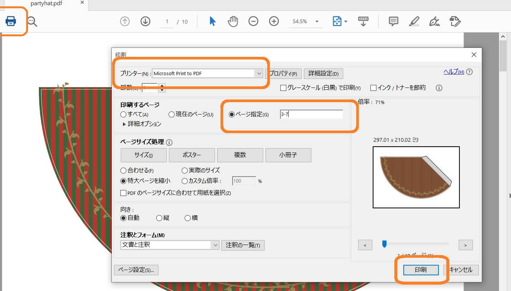Viewport: 511px width, 291px height.
Task: Show previous preview page button
Action: pyautogui.click(x=365, y=245)
